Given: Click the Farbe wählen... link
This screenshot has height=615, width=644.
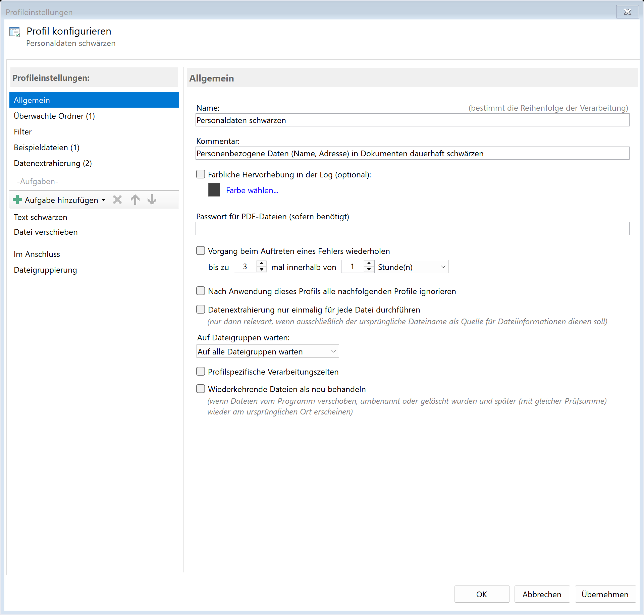Looking at the screenshot, I should point(252,190).
